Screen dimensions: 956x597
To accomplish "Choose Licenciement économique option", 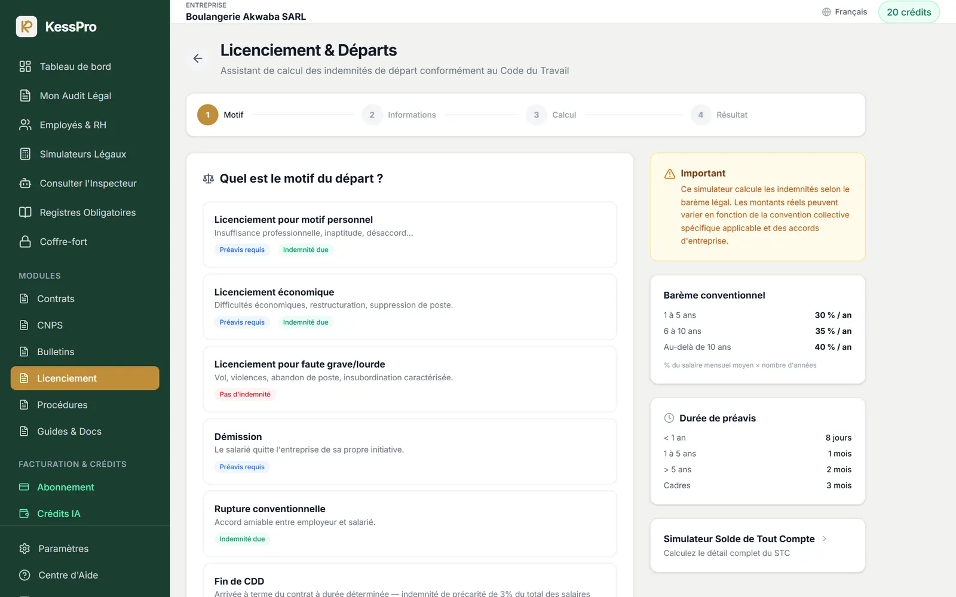I will point(410,307).
